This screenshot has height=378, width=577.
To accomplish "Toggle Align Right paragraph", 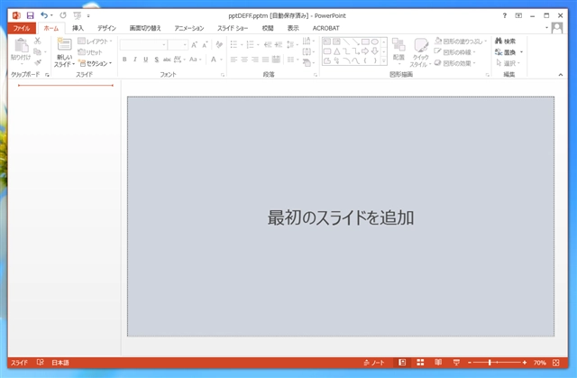I will (x=254, y=60).
